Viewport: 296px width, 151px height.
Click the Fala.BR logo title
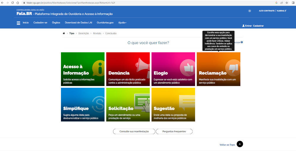(x=24, y=14)
